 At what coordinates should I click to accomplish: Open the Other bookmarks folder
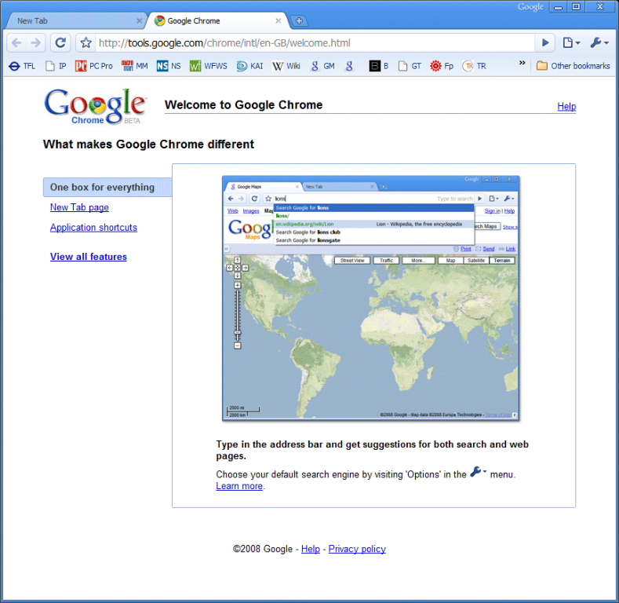(x=573, y=66)
